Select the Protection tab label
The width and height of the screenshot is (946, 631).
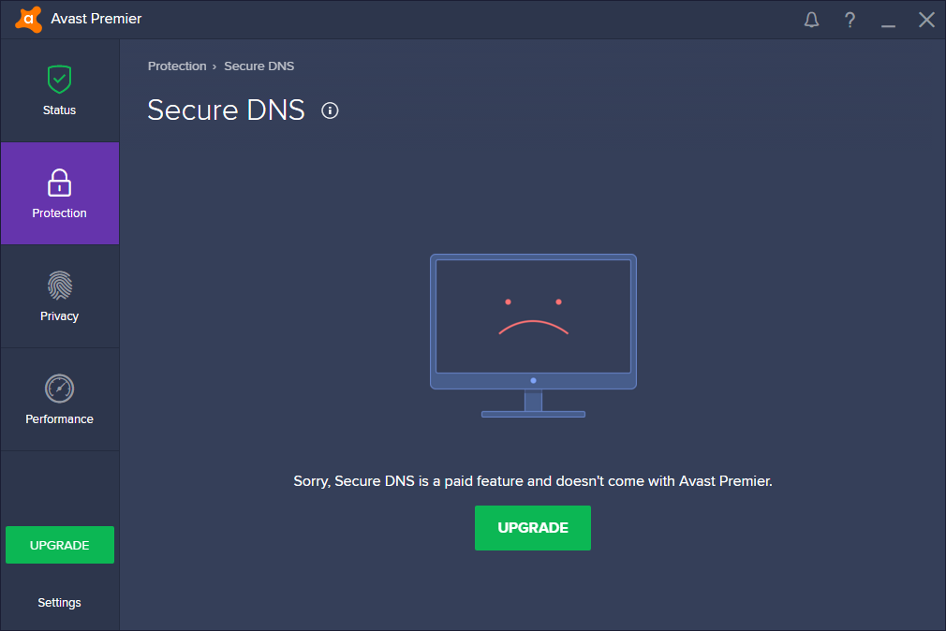[x=59, y=213]
